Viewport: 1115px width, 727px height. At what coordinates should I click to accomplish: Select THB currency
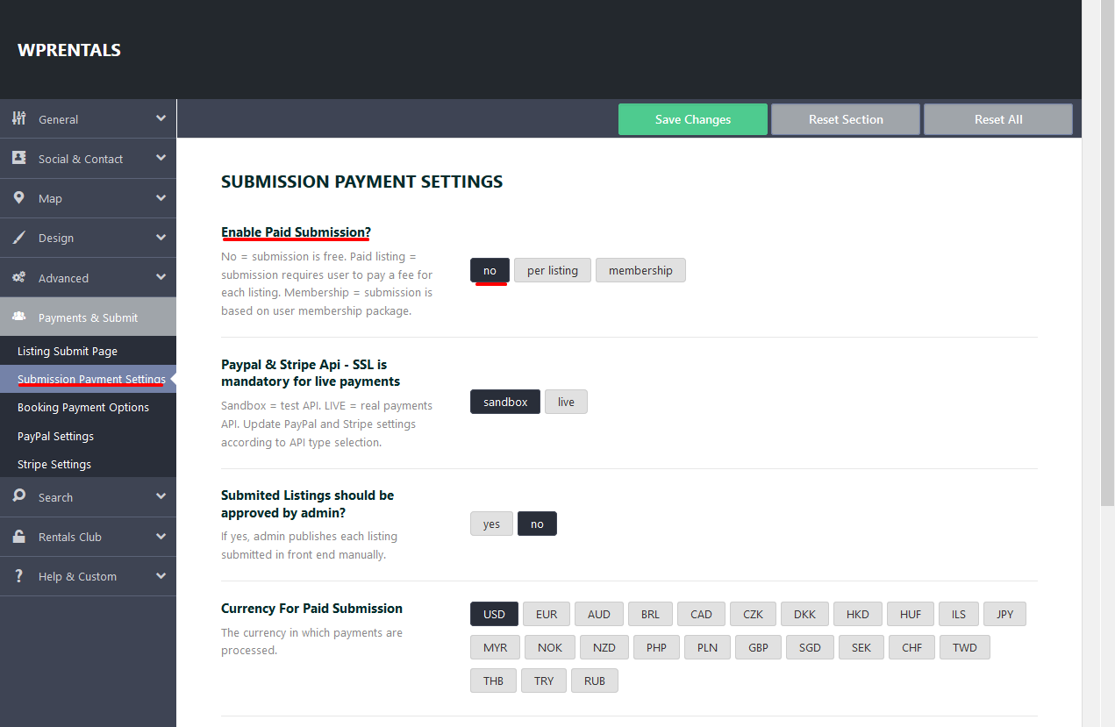click(494, 681)
